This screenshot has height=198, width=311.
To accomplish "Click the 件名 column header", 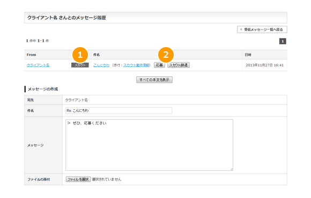I will [97, 55].
